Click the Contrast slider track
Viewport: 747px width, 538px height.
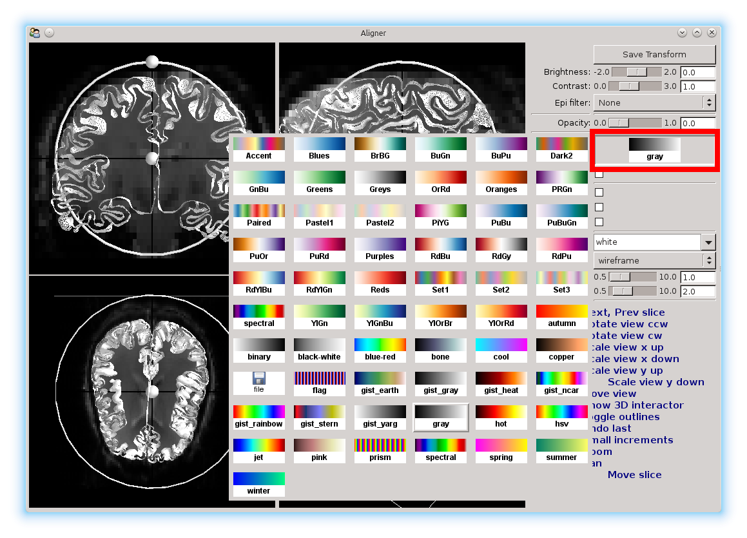(x=635, y=86)
